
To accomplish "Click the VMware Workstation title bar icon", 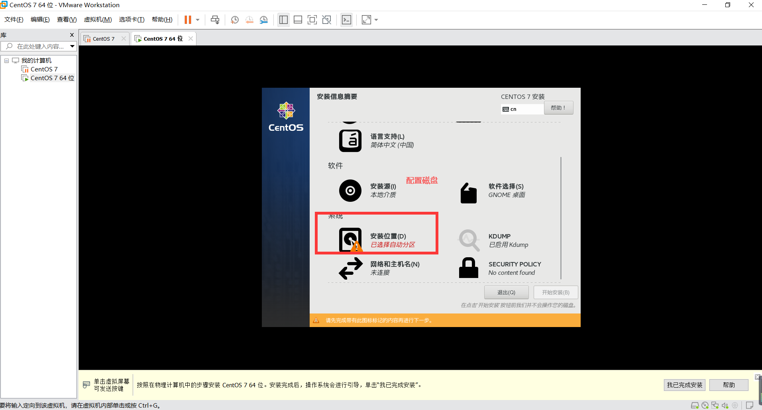I will pyautogui.click(x=4, y=5).
